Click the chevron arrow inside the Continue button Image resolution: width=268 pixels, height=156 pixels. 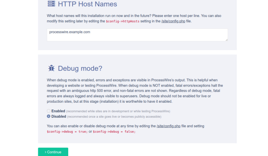point(45,152)
